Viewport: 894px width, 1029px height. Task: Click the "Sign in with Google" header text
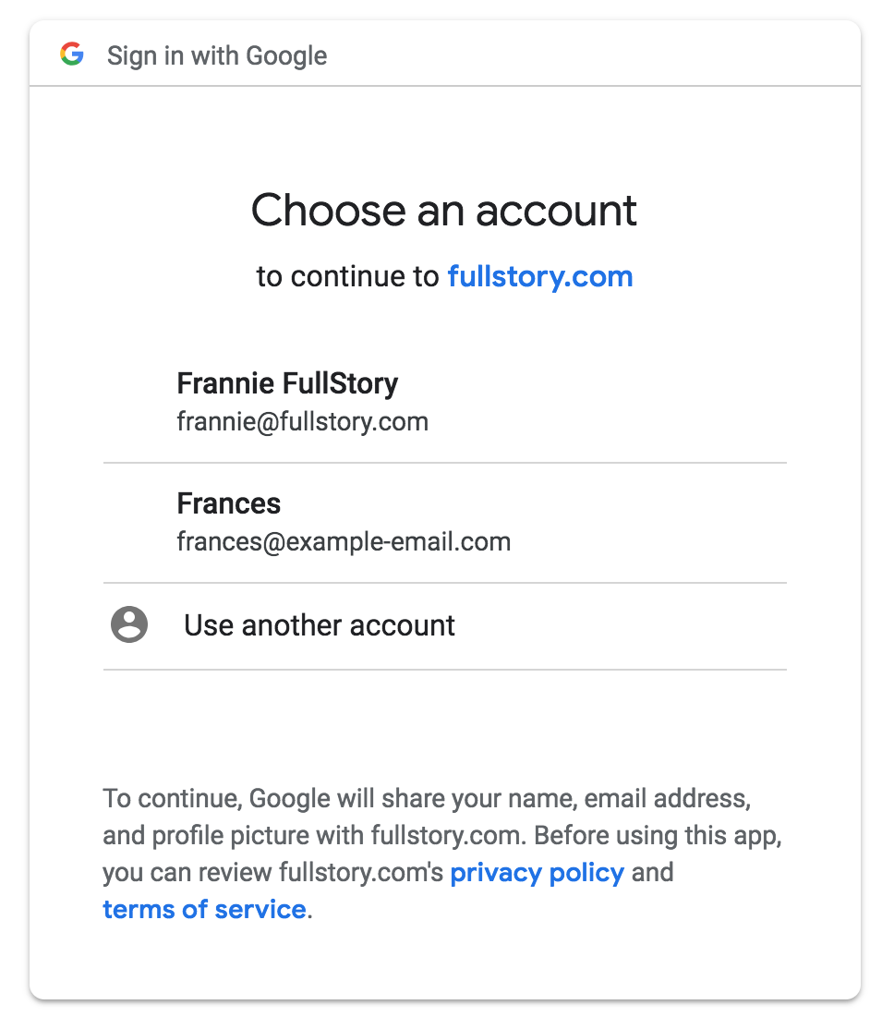coord(217,55)
